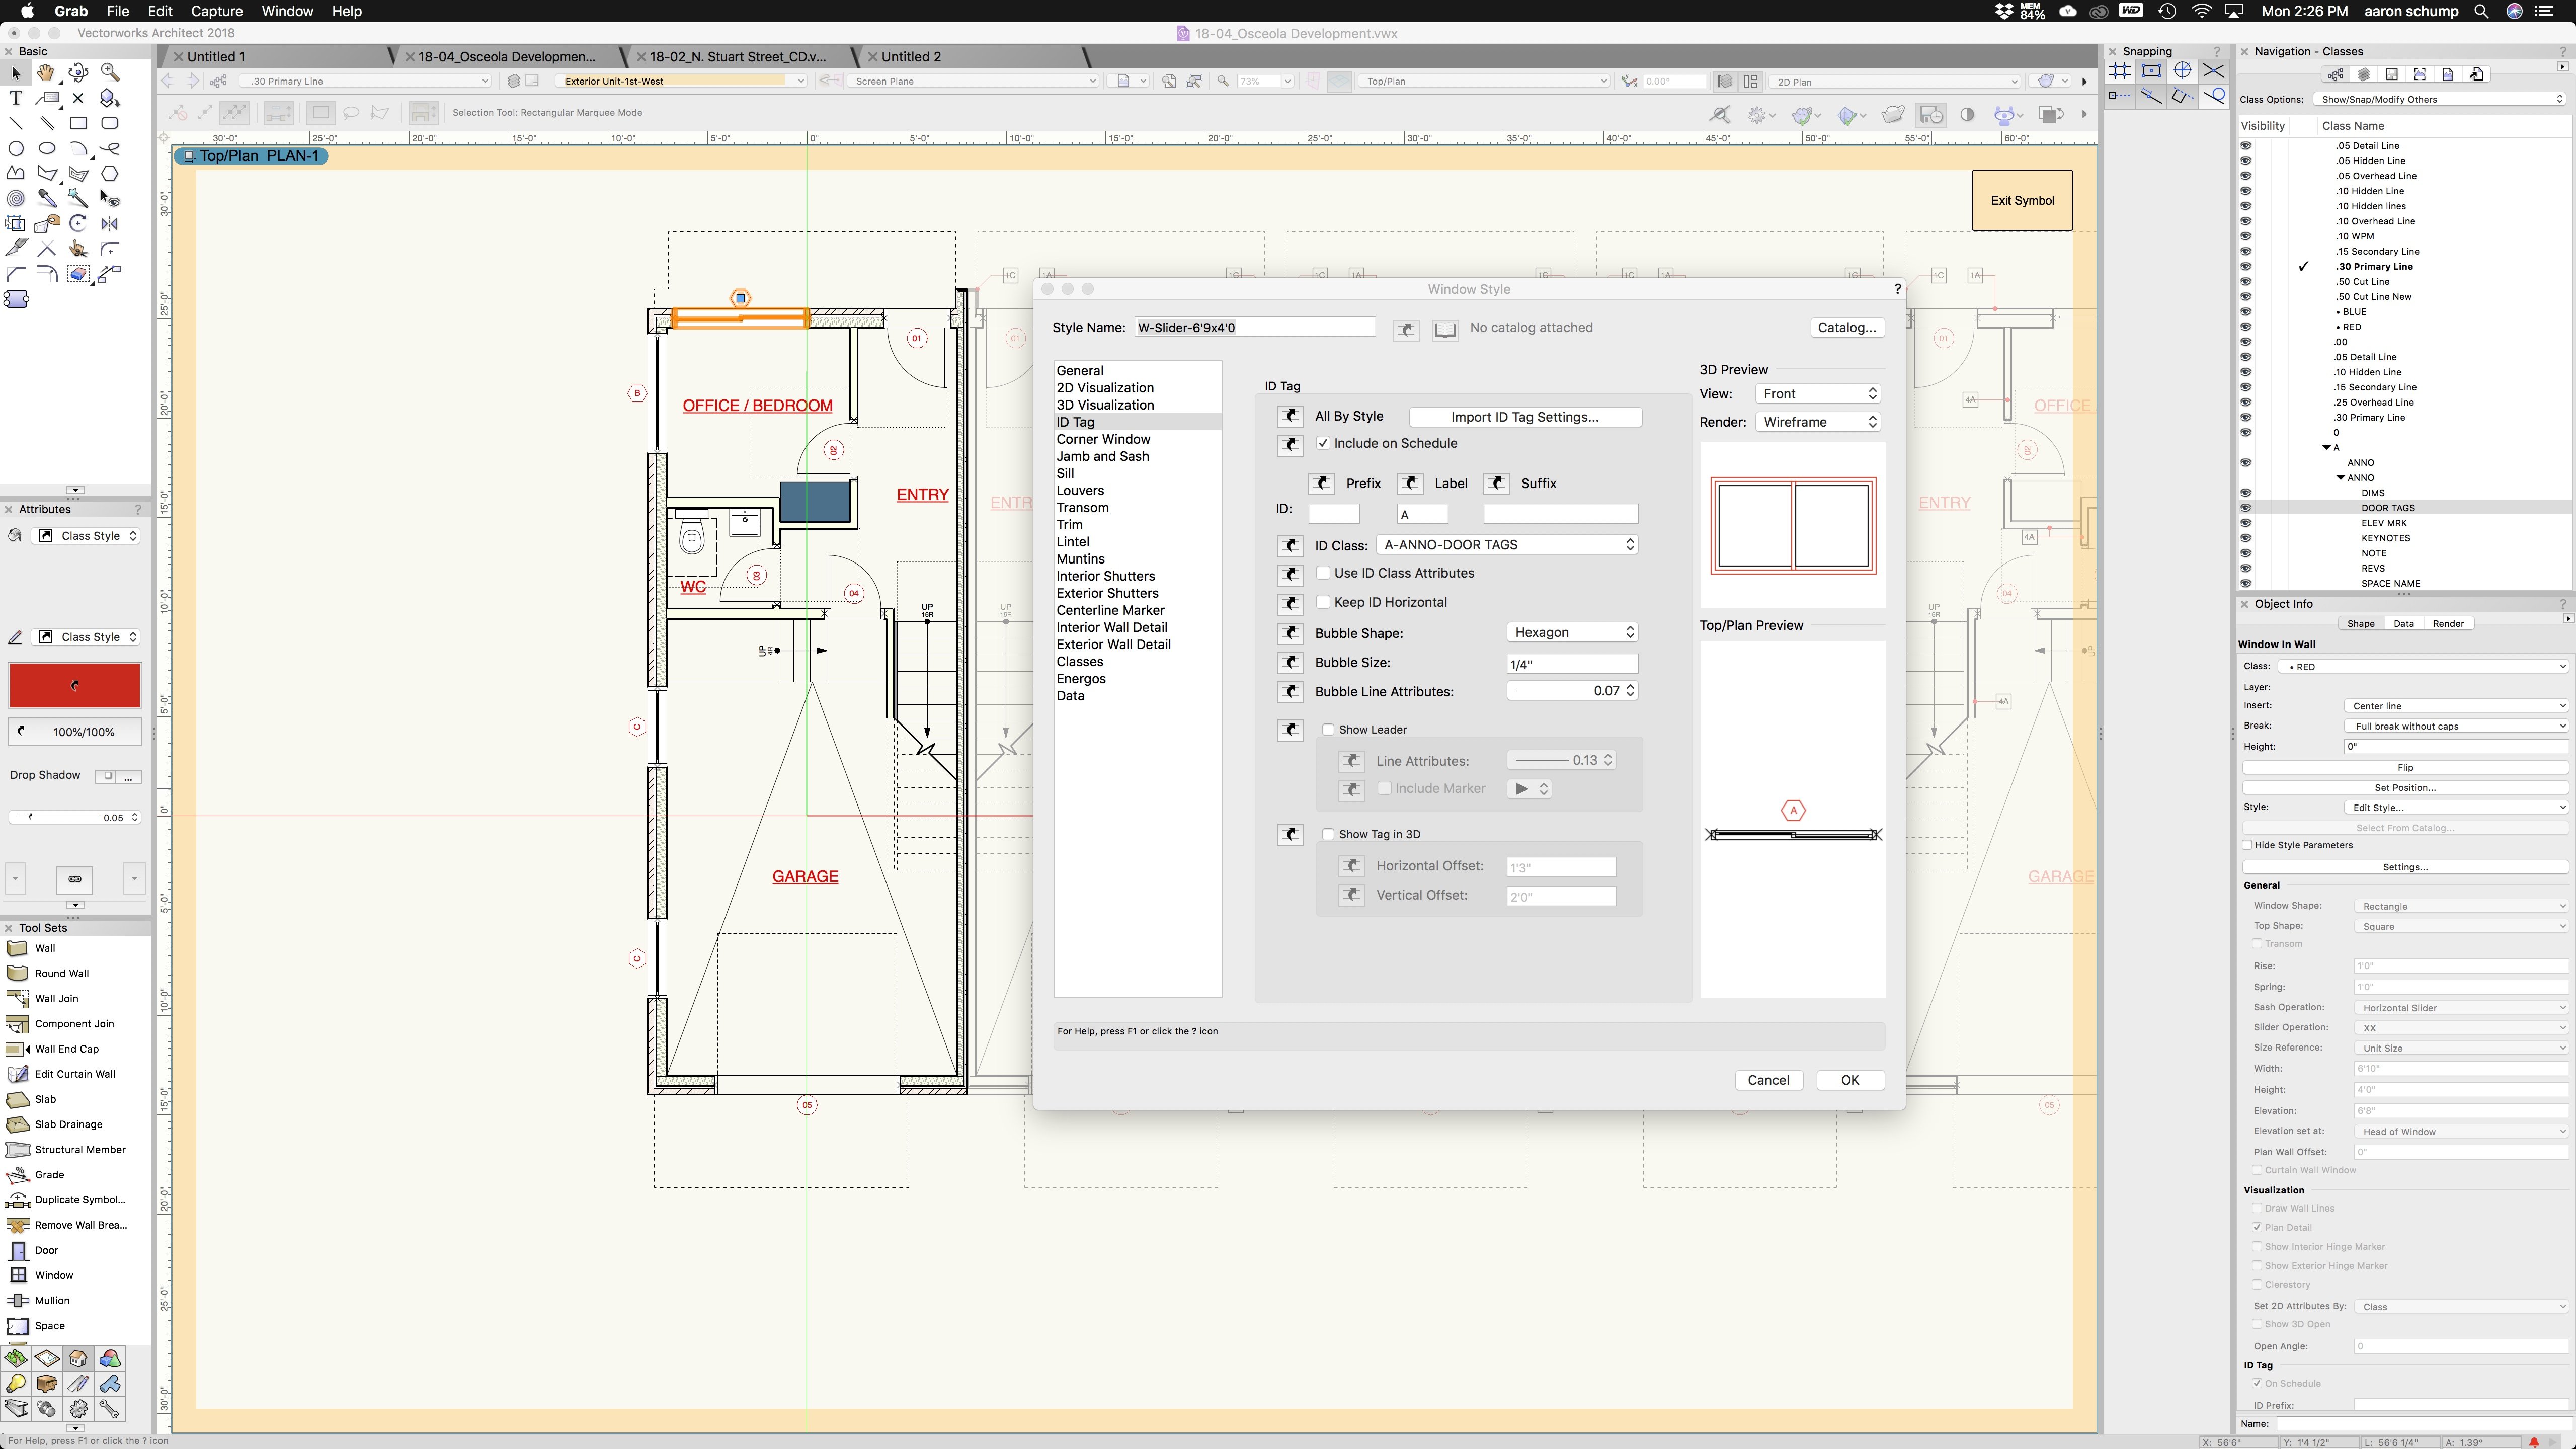2576x1449 pixels.
Task: Switch to the Untitled 2 document tab
Action: (x=910, y=57)
